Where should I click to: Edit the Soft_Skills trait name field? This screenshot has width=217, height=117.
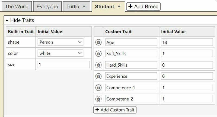coord(131,54)
